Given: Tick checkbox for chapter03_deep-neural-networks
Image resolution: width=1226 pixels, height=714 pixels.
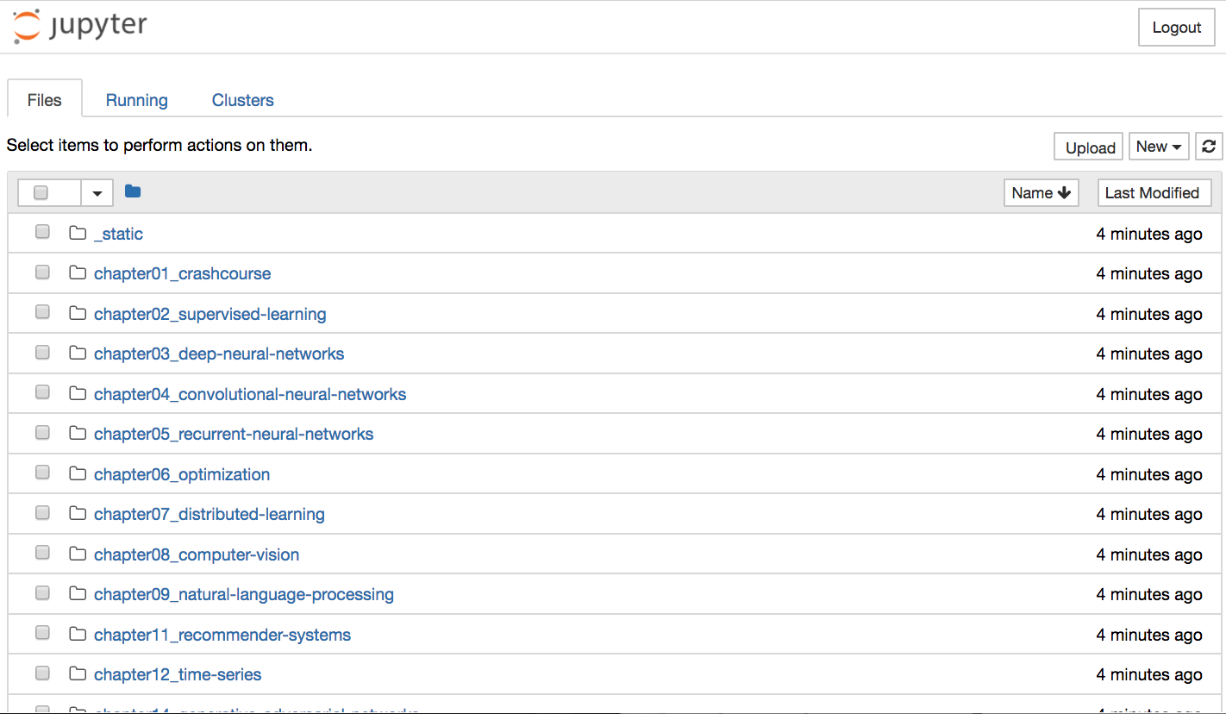Looking at the screenshot, I should pos(42,353).
